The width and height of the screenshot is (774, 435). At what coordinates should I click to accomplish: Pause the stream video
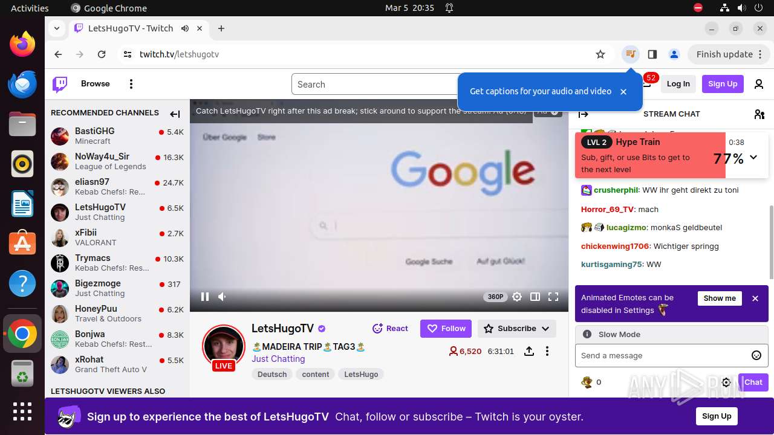tap(205, 297)
